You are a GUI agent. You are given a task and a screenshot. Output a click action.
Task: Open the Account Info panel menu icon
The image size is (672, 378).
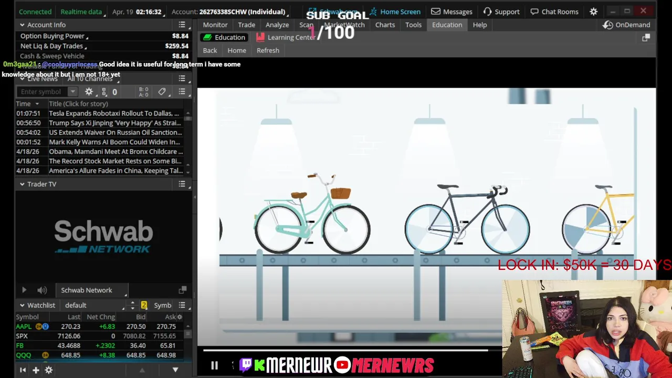click(182, 25)
